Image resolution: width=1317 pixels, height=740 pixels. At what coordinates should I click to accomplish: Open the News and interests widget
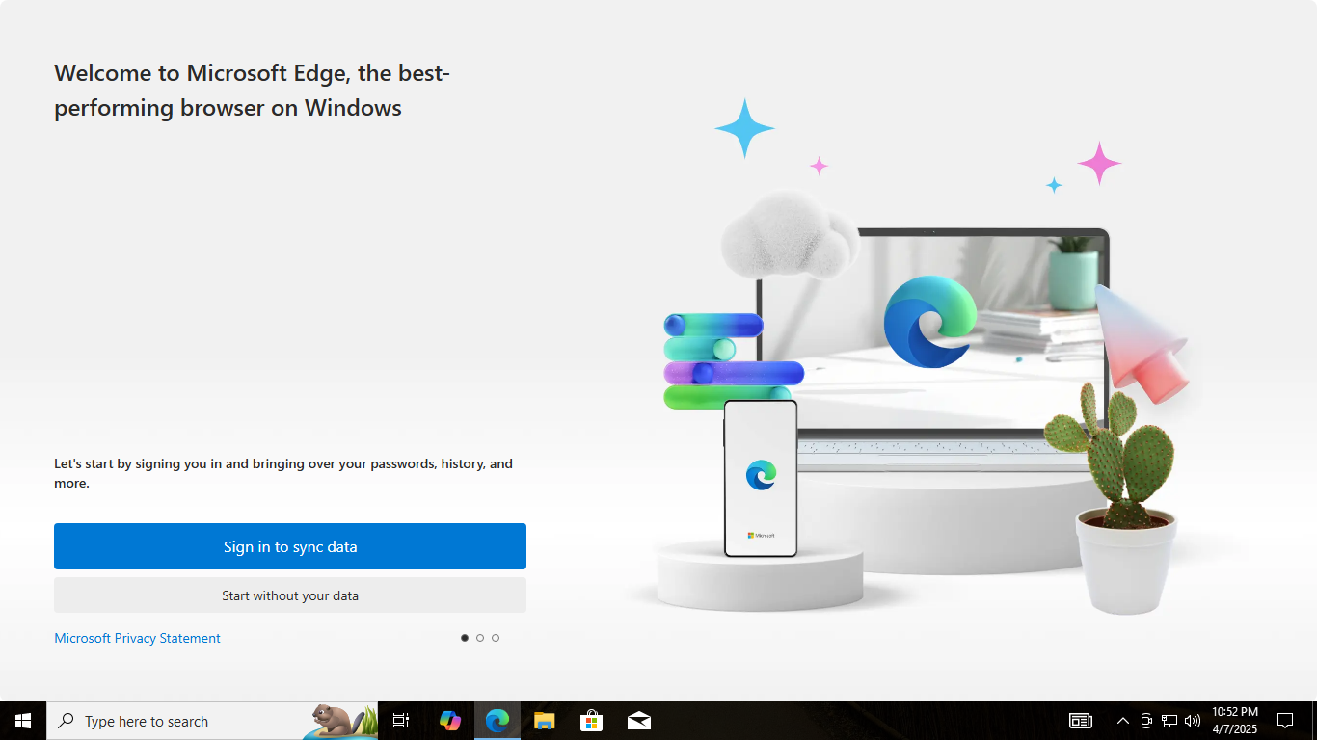coord(1081,721)
